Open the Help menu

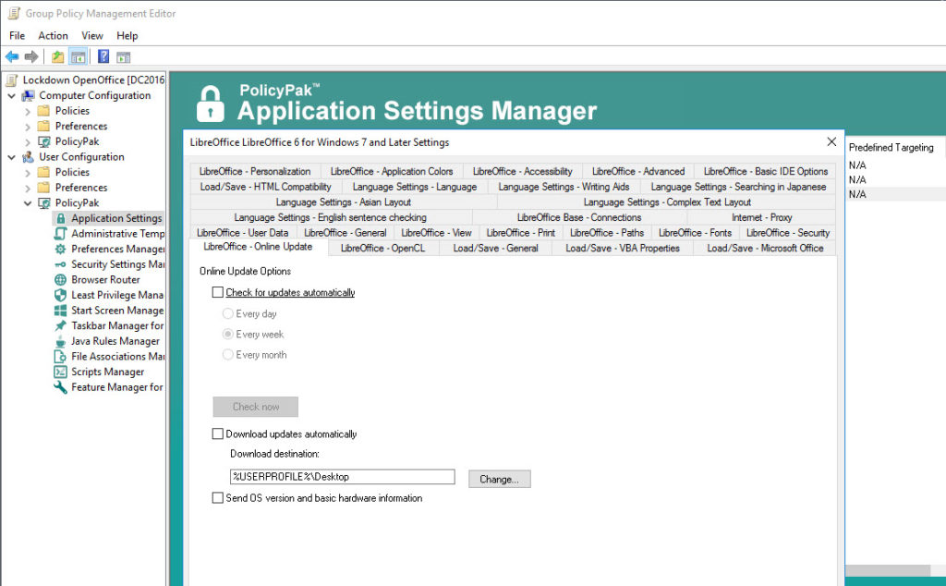coord(127,36)
